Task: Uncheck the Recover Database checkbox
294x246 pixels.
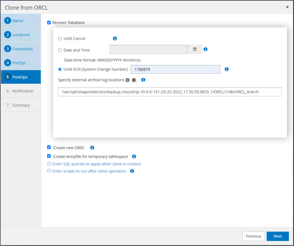Action: tap(49, 22)
